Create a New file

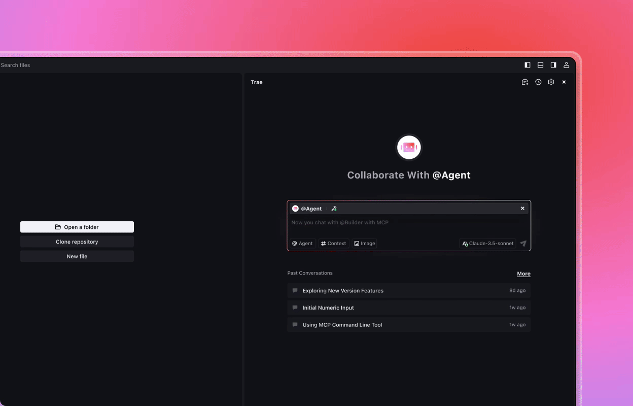click(77, 256)
